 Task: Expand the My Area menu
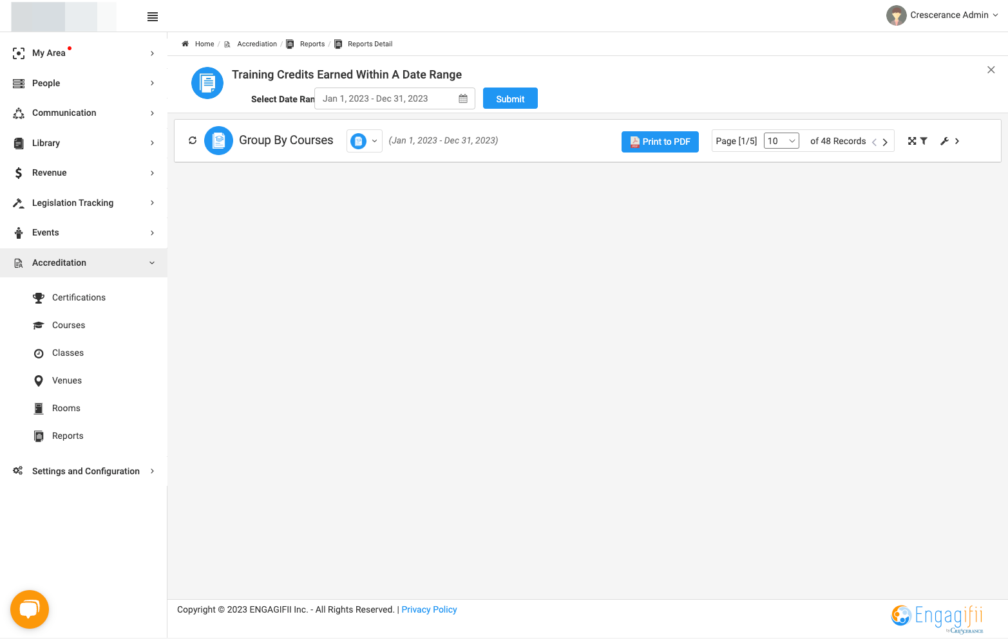[x=84, y=53]
